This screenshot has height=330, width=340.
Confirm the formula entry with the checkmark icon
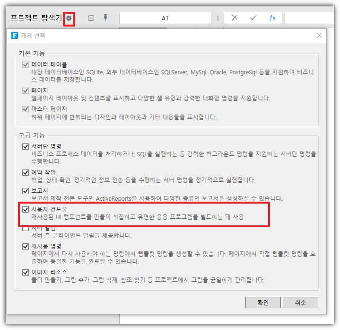[x=253, y=18]
